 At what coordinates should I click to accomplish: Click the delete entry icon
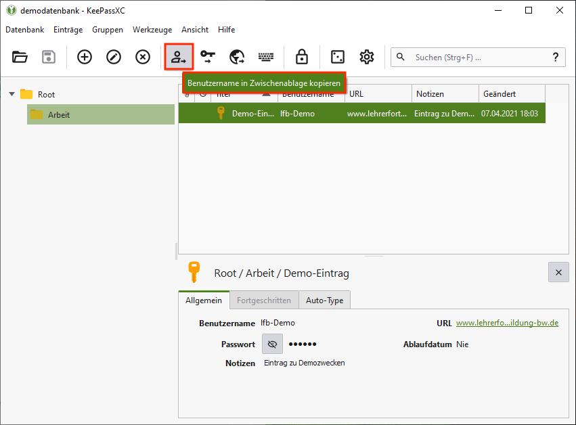(x=143, y=57)
